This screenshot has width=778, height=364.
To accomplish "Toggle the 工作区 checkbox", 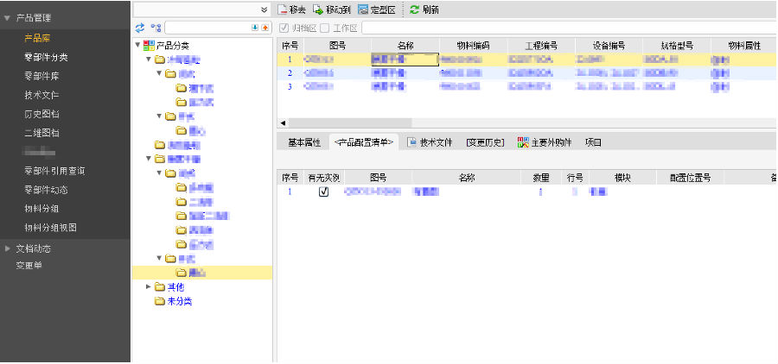I will pyautogui.click(x=324, y=28).
